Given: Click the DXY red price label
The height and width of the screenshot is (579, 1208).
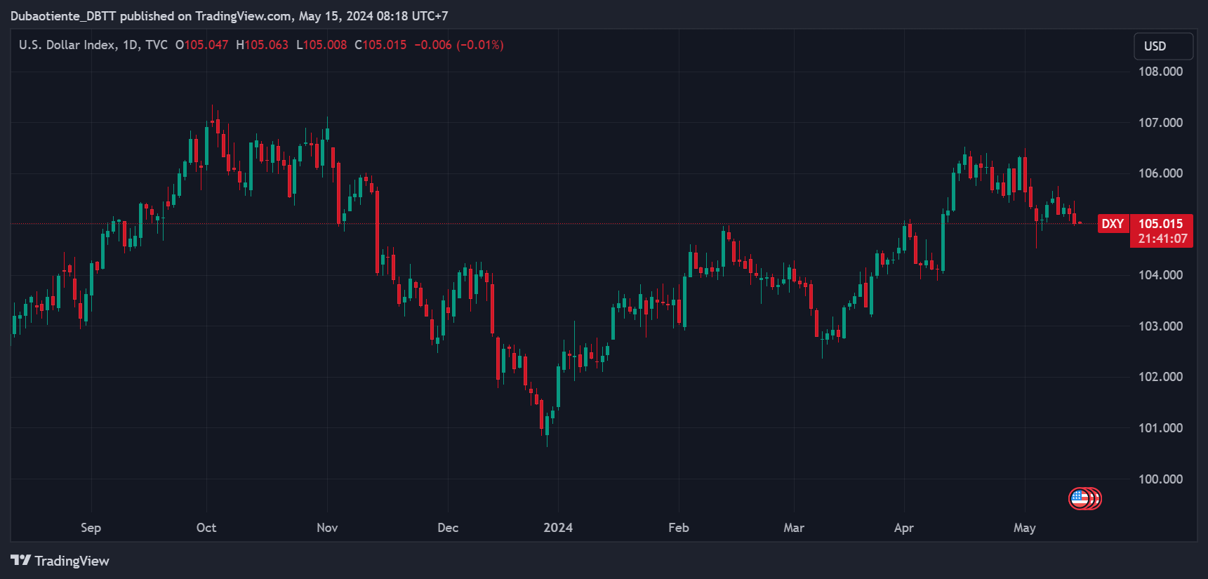Looking at the screenshot, I should point(1113,224).
